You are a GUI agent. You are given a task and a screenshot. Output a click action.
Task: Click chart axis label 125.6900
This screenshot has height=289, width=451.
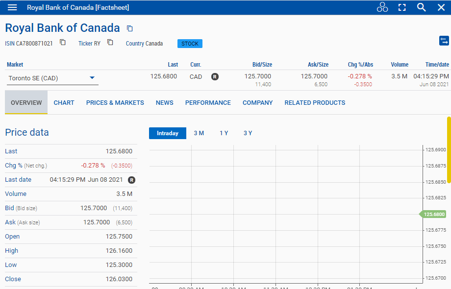click(x=435, y=150)
